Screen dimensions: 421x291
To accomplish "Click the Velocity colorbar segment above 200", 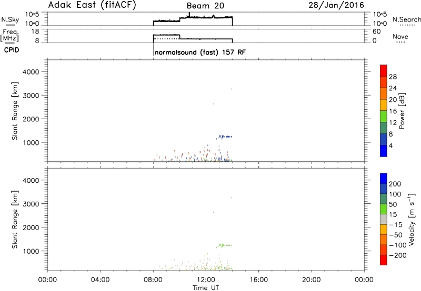I will coord(384,179).
